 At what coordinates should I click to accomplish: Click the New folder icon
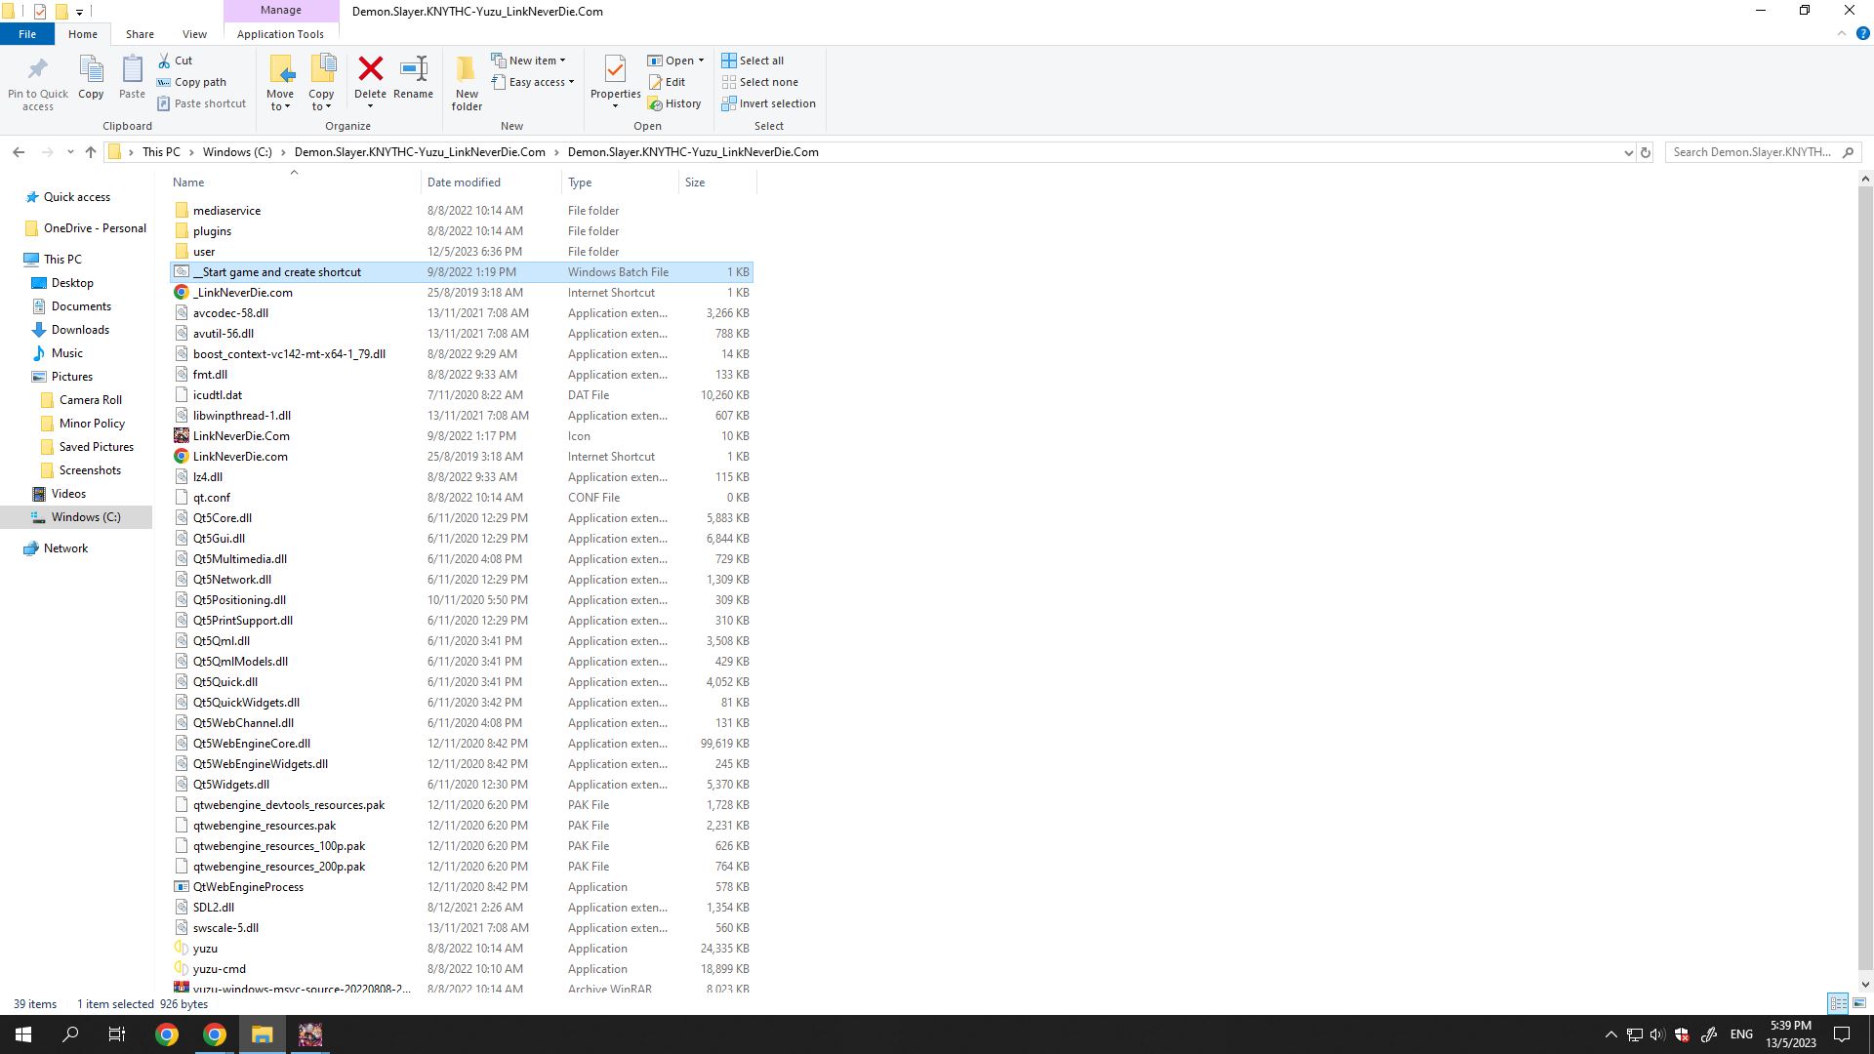click(x=467, y=69)
